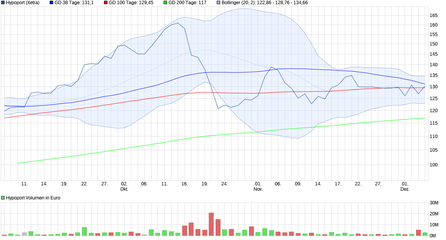The image size is (446, 240).
Task: Click the first '11.' date label in September
Action: pos(24,184)
